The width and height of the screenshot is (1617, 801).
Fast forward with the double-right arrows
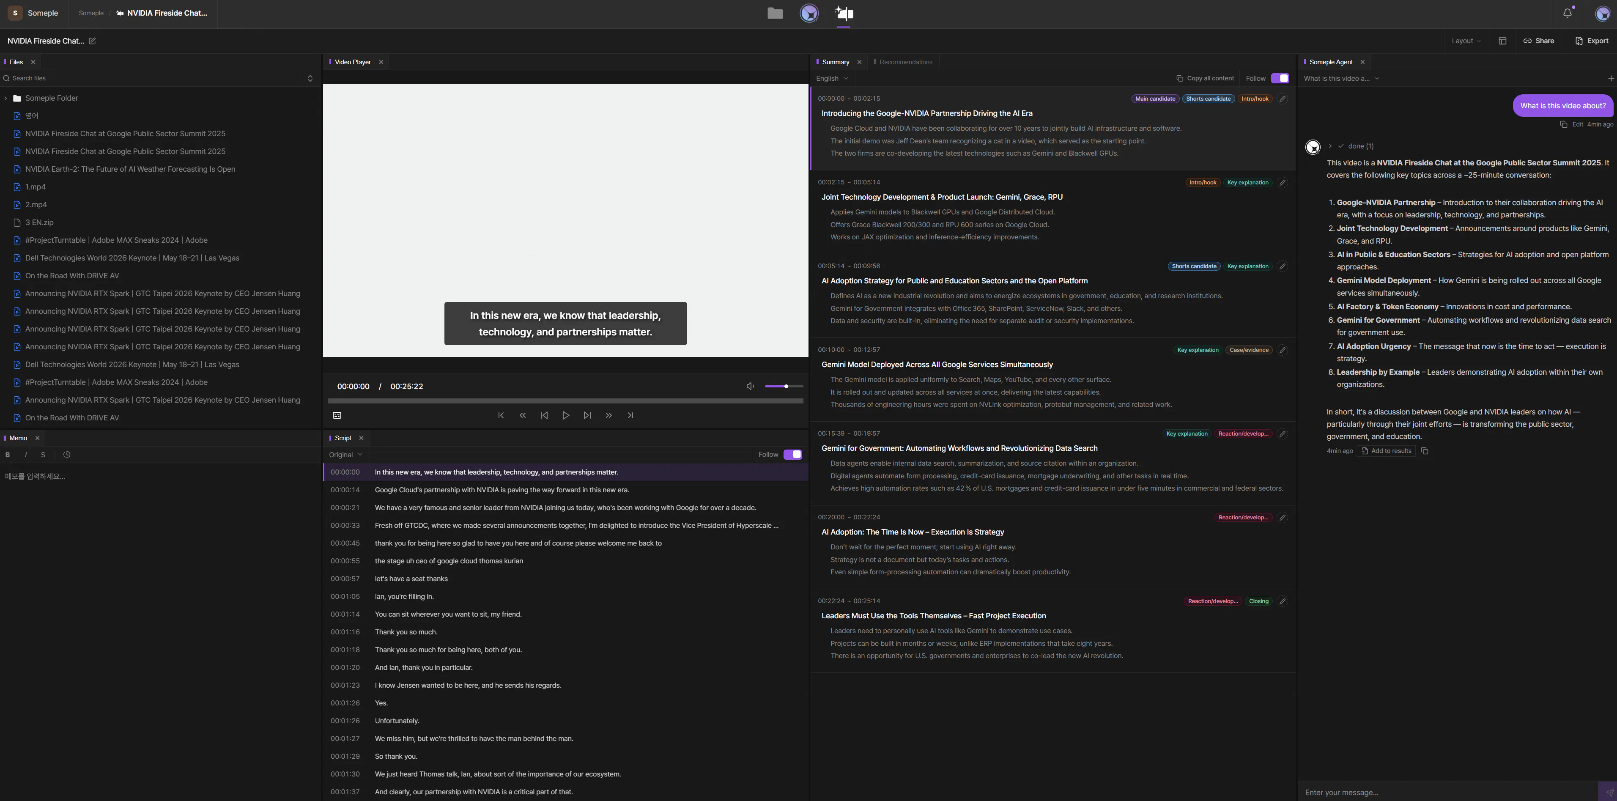click(x=608, y=416)
